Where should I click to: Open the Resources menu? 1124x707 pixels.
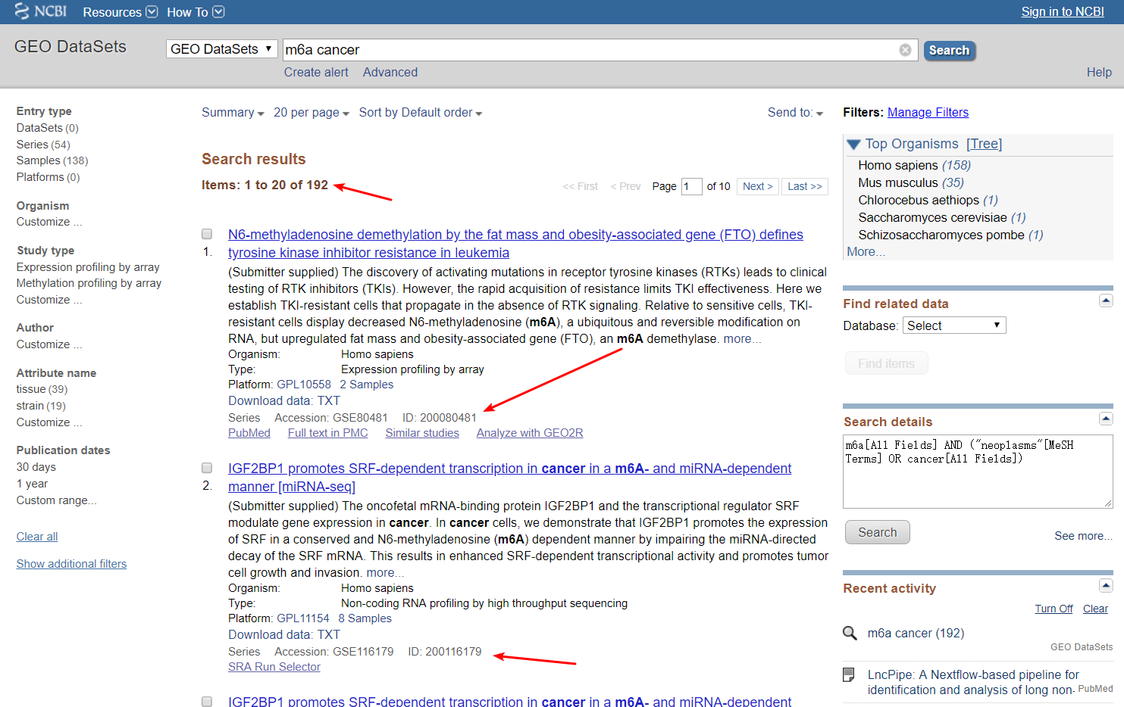(120, 12)
